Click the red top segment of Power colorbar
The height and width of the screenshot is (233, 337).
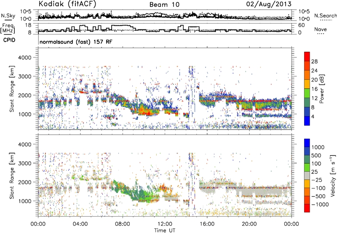coord(307,56)
